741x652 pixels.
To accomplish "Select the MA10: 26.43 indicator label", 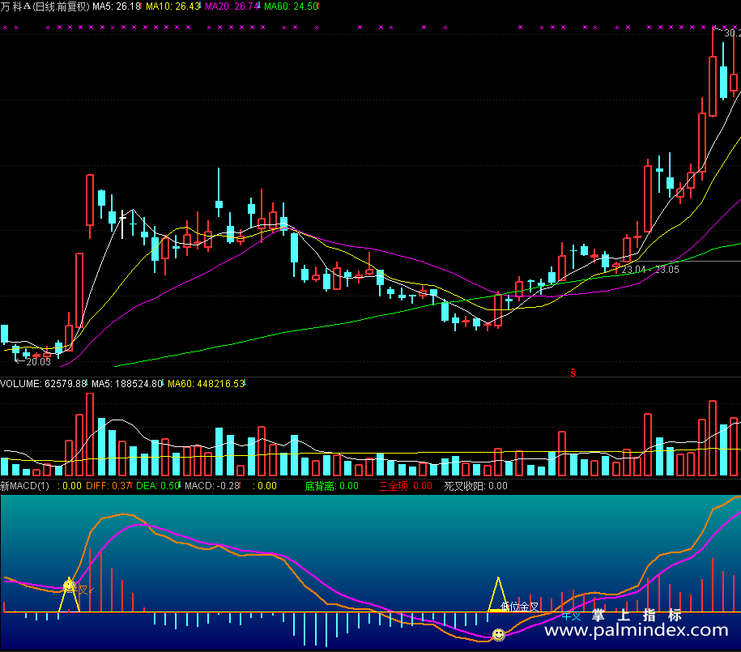I will pyautogui.click(x=172, y=6).
